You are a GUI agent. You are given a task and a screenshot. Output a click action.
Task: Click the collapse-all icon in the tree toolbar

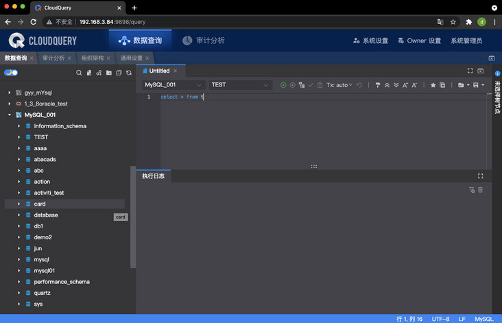119,73
